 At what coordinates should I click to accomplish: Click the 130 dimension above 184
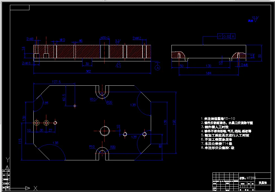[208, 66]
